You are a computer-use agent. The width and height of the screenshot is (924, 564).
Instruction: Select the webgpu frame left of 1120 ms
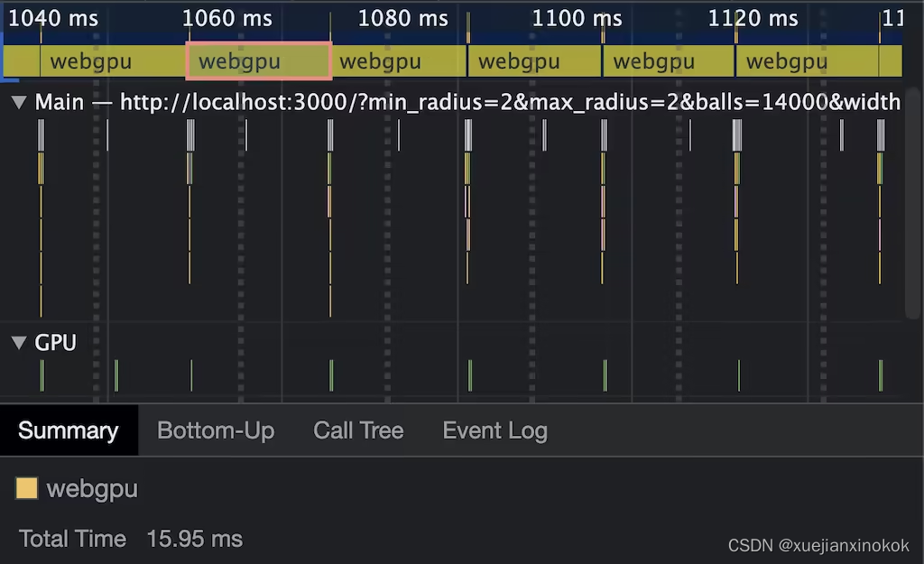tap(669, 60)
